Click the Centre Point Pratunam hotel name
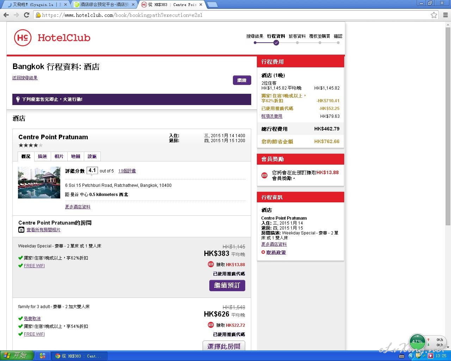The image size is (451, 361). click(x=53, y=137)
